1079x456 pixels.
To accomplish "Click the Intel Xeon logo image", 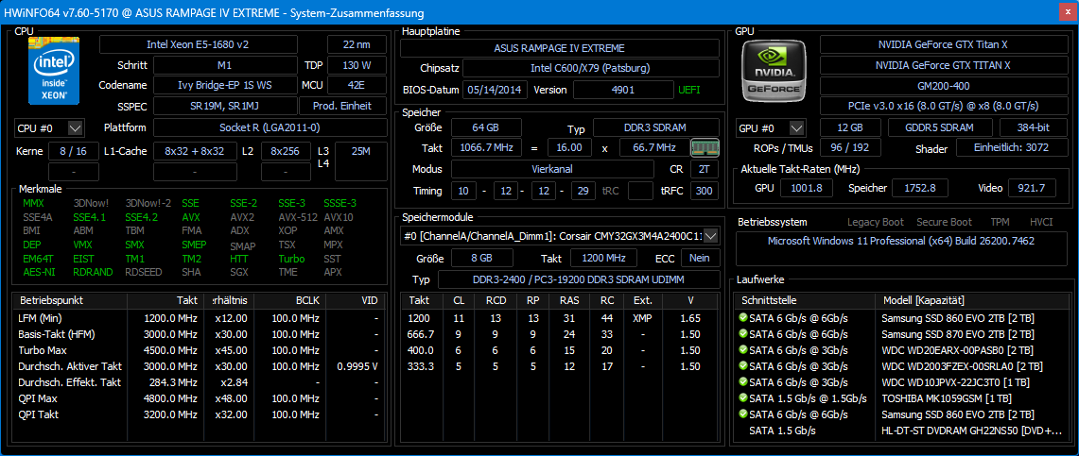I will [x=56, y=71].
